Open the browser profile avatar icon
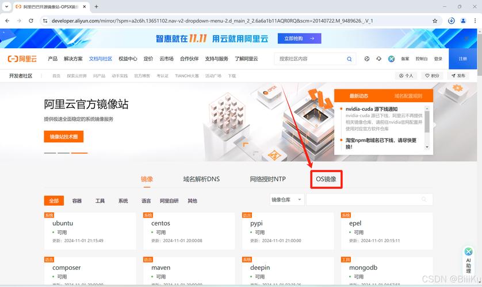 coord(463,21)
